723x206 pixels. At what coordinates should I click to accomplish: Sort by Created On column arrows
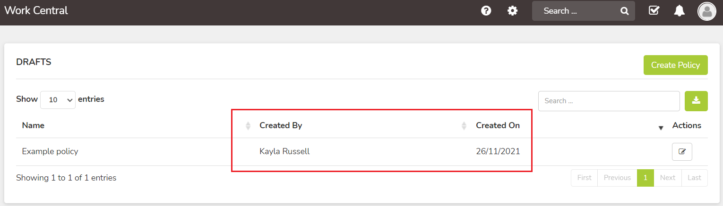[x=464, y=126]
